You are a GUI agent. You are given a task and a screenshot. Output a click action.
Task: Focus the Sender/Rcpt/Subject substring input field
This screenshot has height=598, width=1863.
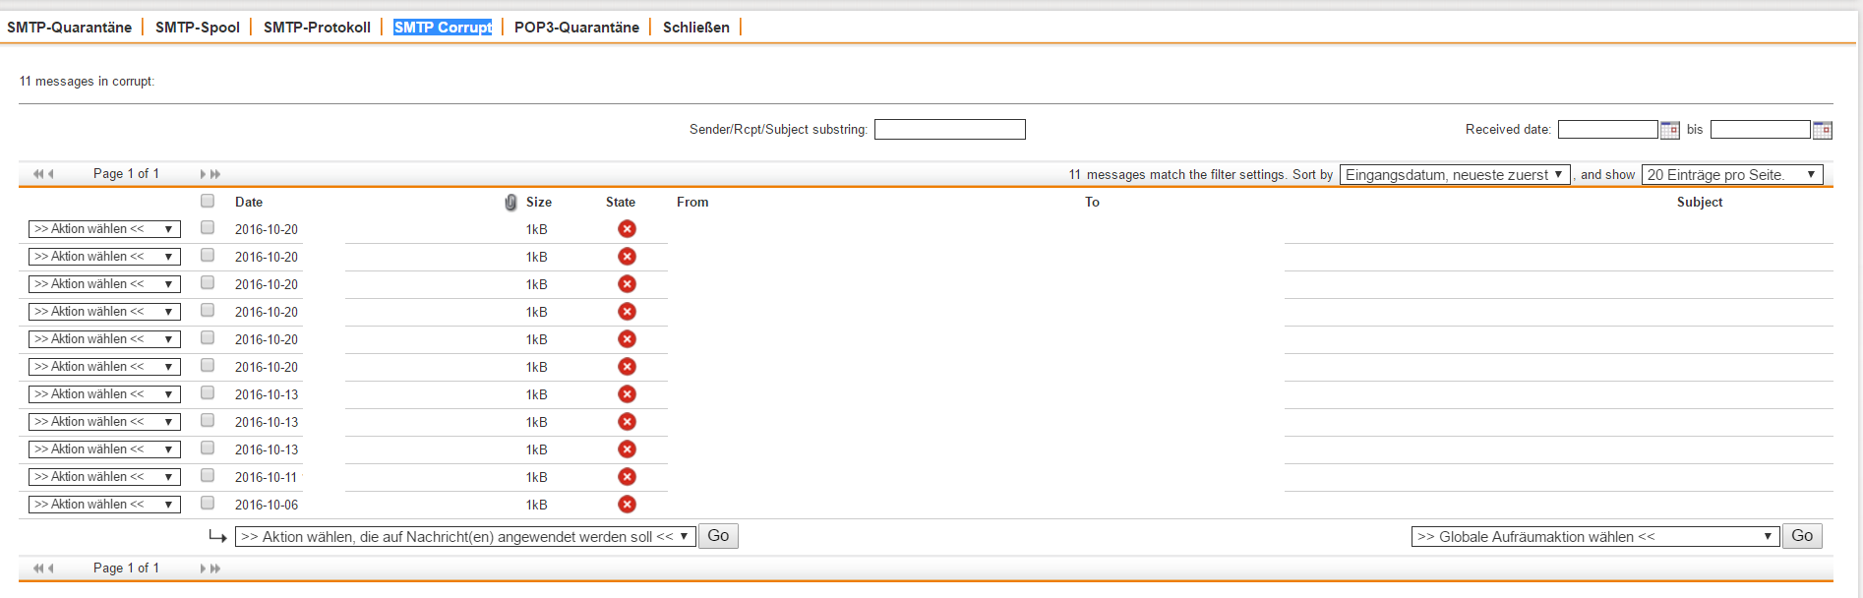[949, 130]
